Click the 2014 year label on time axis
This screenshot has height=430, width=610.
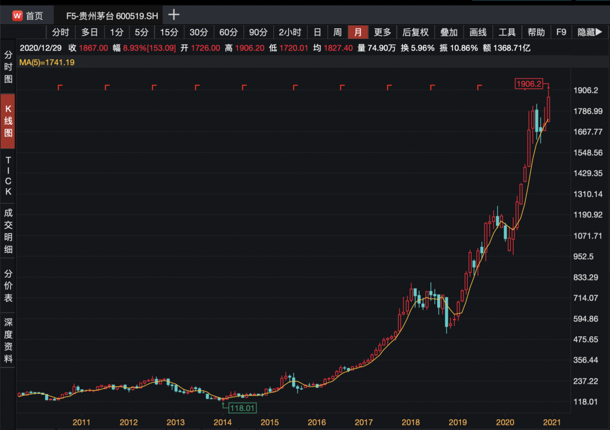click(x=223, y=422)
